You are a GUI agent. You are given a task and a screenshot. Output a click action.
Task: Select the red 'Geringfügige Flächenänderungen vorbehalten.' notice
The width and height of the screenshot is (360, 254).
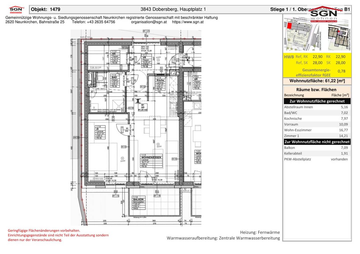click(44, 231)
